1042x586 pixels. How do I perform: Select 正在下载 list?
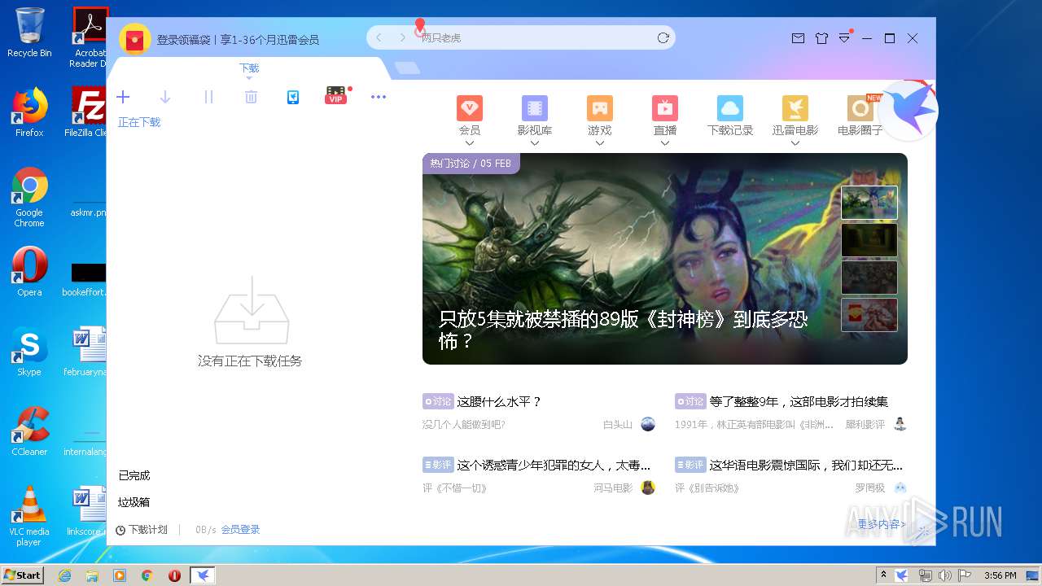[139, 122]
